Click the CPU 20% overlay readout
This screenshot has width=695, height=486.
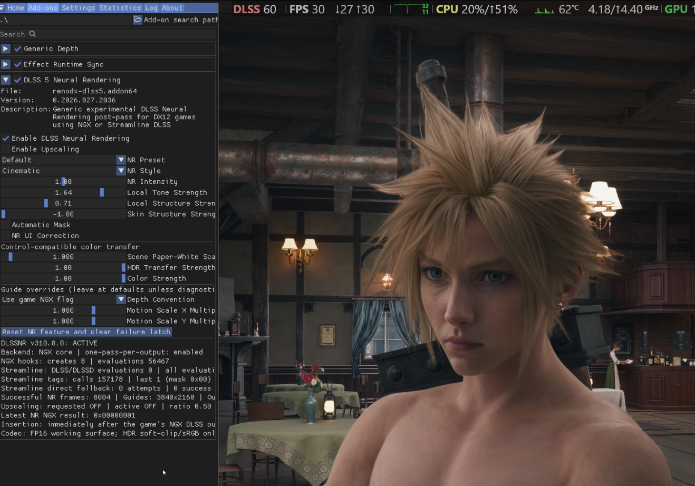[477, 9]
